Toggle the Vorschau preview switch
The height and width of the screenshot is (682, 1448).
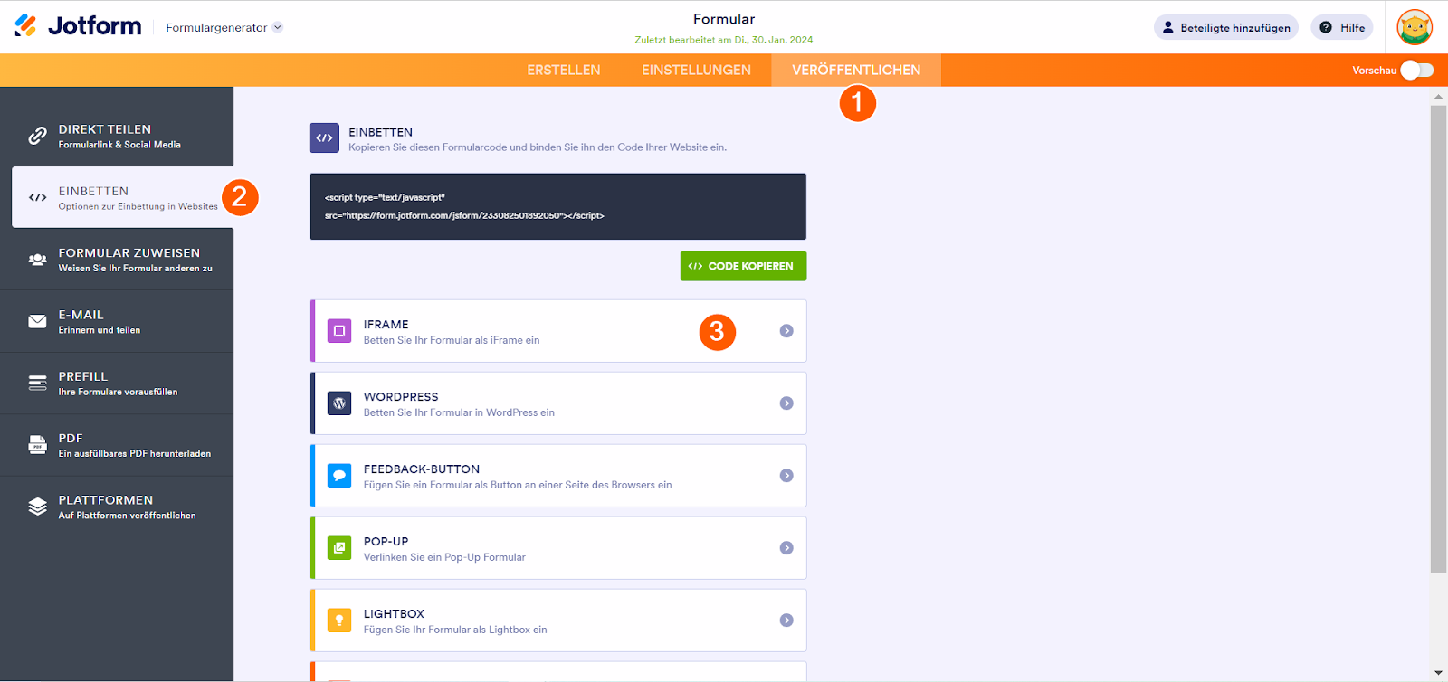pyautogui.click(x=1417, y=71)
